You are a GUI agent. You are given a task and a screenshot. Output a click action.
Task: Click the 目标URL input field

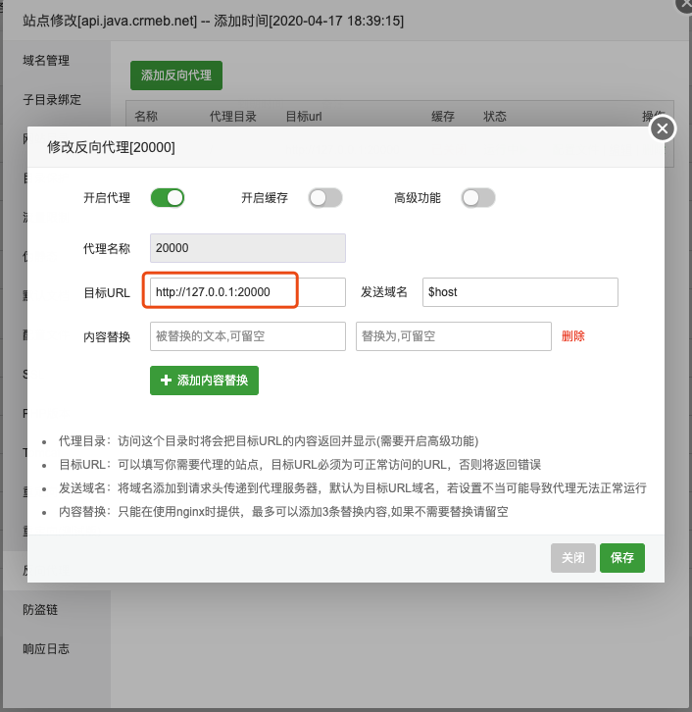[x=248, y=292]
